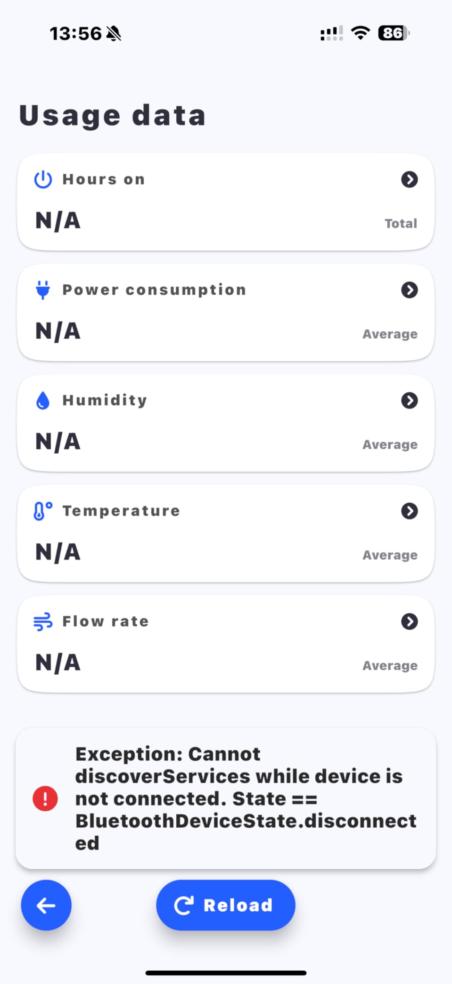
Task: Tap the wind Flow rate icon
Action: (x=43, y=621)
